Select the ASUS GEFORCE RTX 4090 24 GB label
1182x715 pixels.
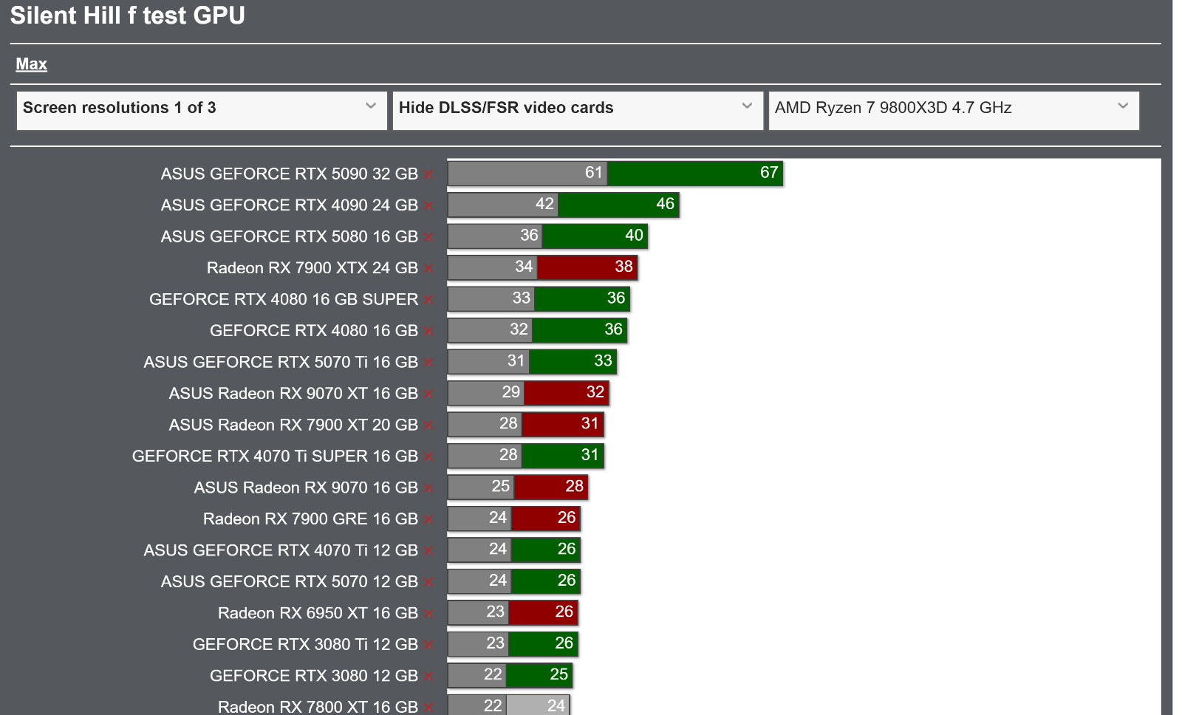pos(290,205)
